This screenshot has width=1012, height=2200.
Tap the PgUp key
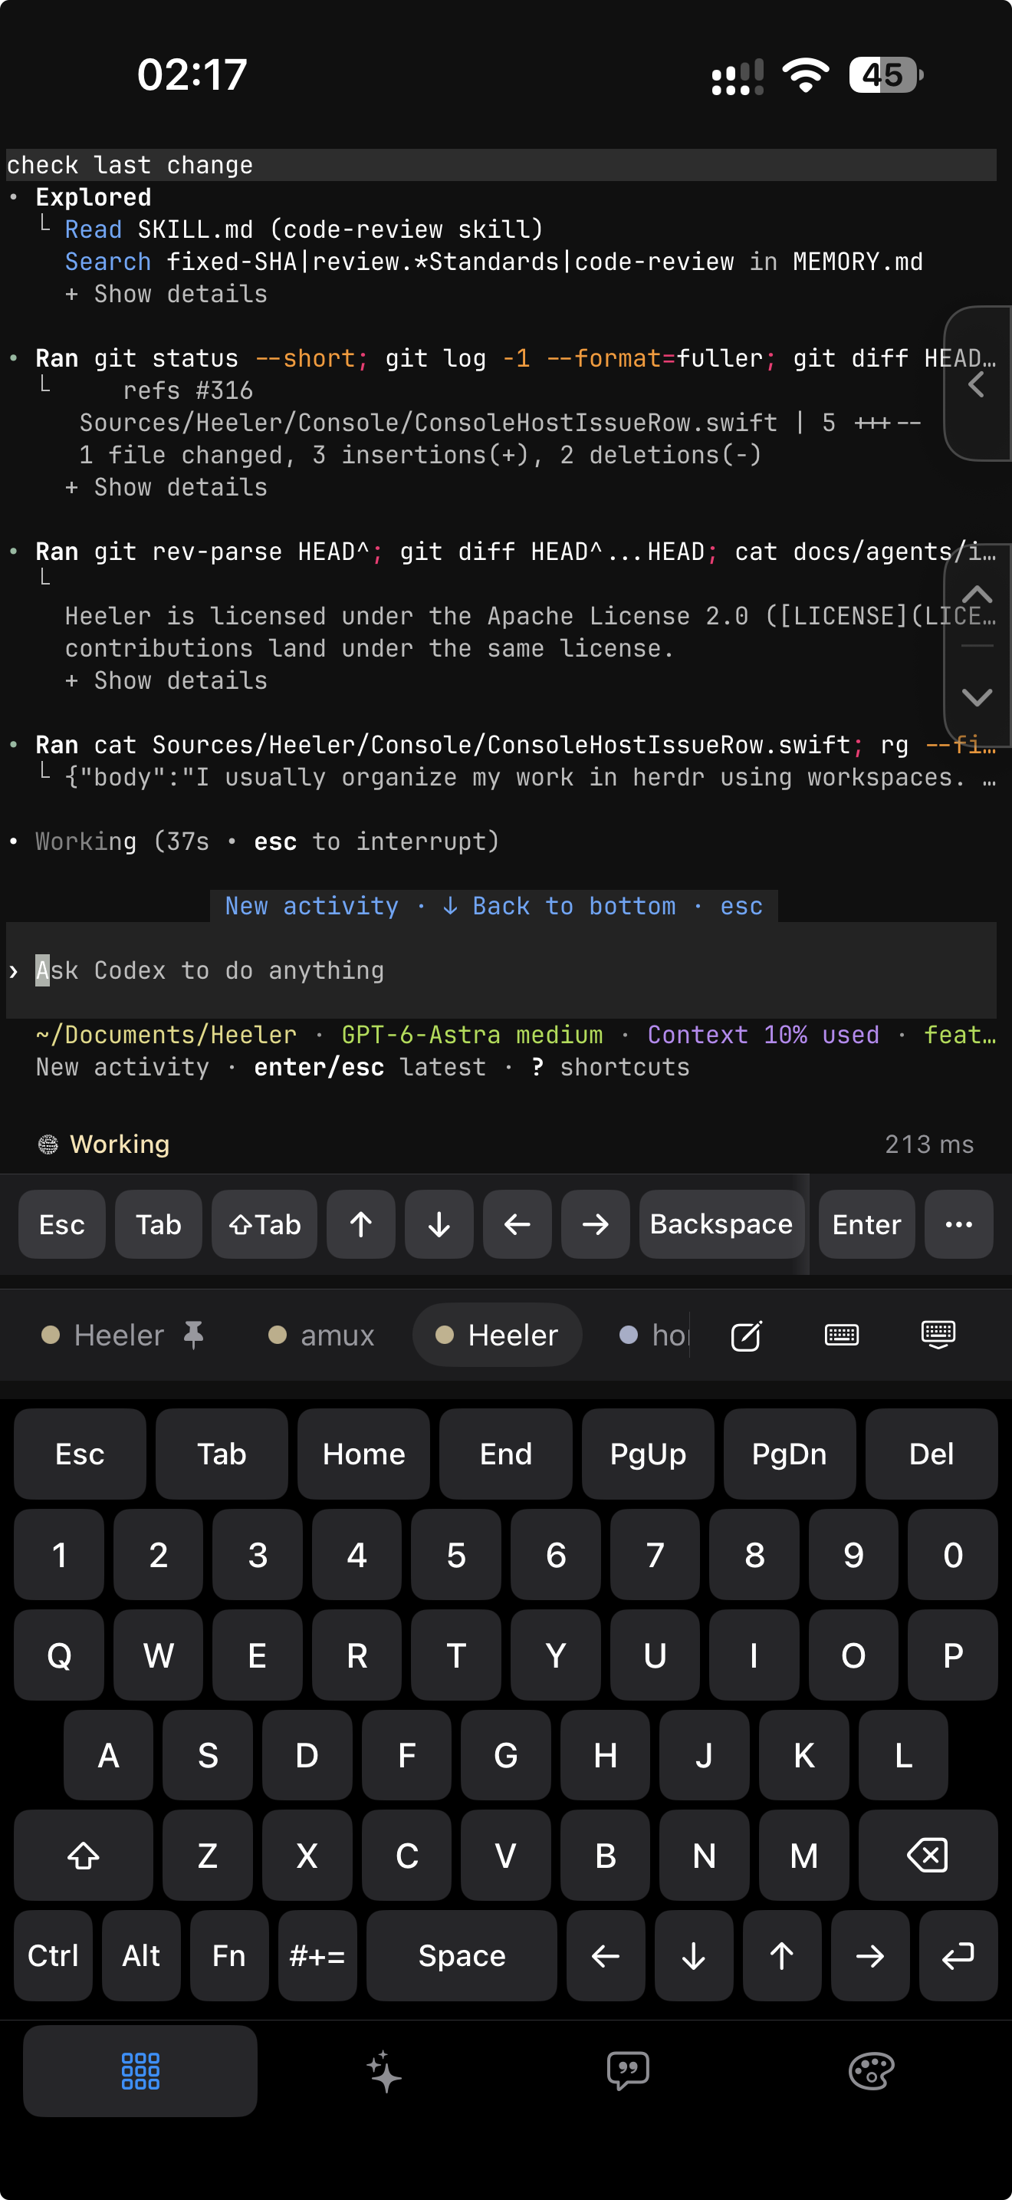click(648, 1454)
